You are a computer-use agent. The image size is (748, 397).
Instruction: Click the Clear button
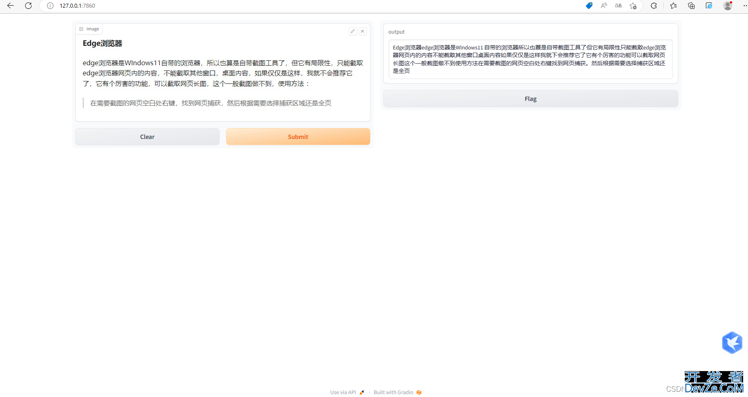(147, 137)
